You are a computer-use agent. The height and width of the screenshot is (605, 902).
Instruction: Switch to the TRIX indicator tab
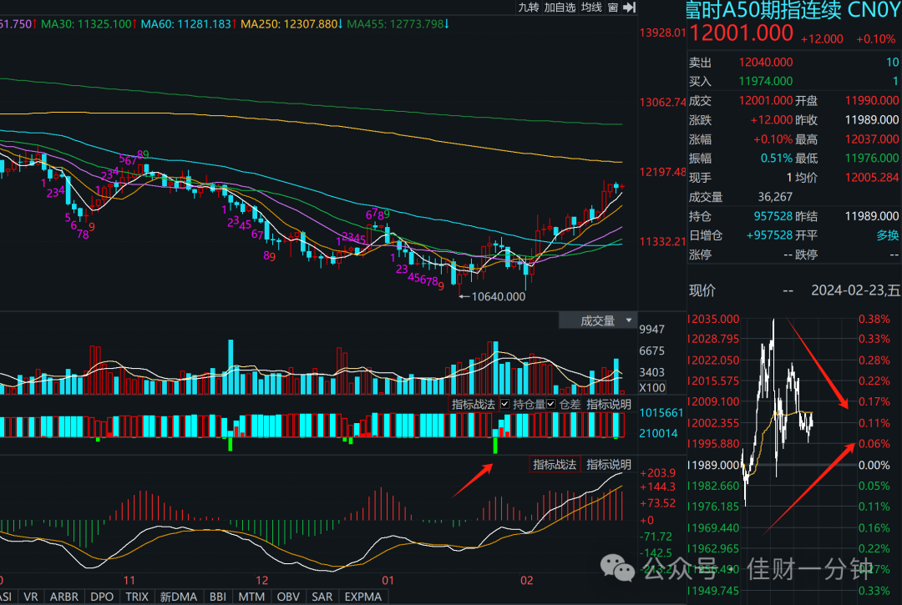tap(137, 597)
